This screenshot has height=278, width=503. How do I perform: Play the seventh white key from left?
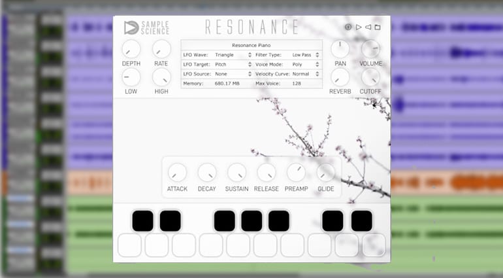292,245
